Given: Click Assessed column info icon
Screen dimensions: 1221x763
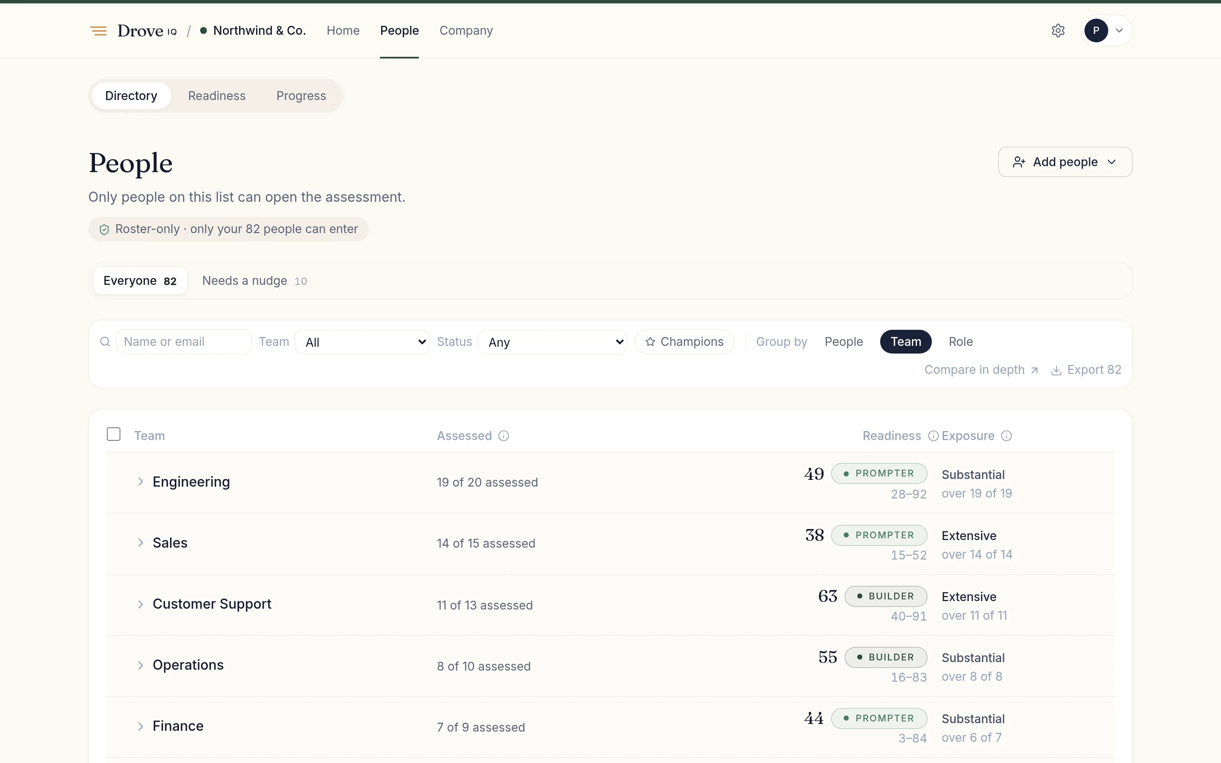Looking at the screenshot, I should (504, 436).
